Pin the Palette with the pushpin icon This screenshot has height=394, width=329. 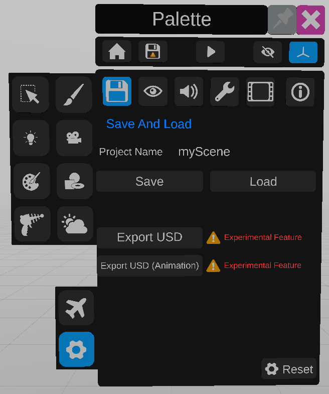point(282,20)
